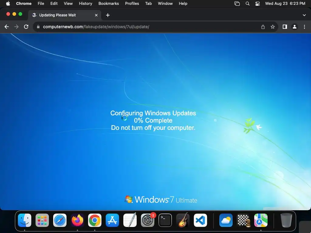311x233 pixels.
Task: Open the Profiles menu
Action: pos(132,3)
